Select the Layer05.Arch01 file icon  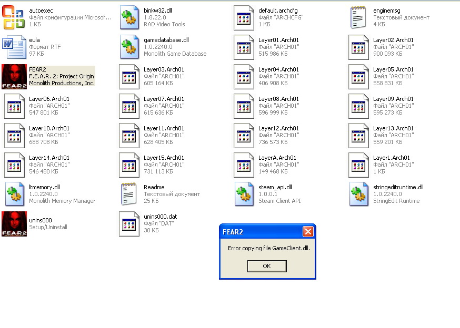358,77
